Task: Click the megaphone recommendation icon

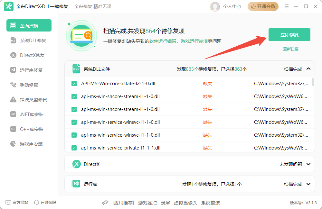Action: tap(105, 203)
